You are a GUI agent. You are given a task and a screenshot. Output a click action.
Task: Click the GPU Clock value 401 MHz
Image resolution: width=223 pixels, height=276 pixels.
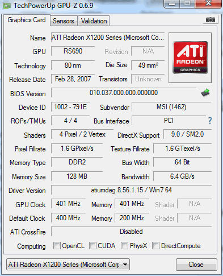pyautogui.click(x=68, y=204)
